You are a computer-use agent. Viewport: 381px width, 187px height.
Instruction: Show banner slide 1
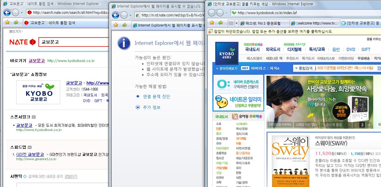pyautogui.click(x=349, y=125)
